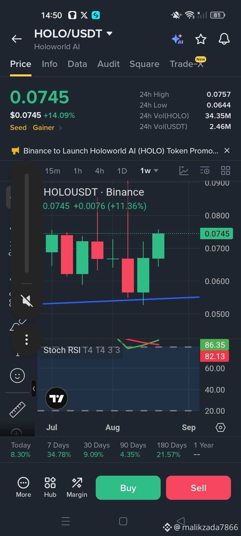This screenshot has width=241, height=536.
Task: Tap the X app status bar icon
Action: tap(84, 15)
